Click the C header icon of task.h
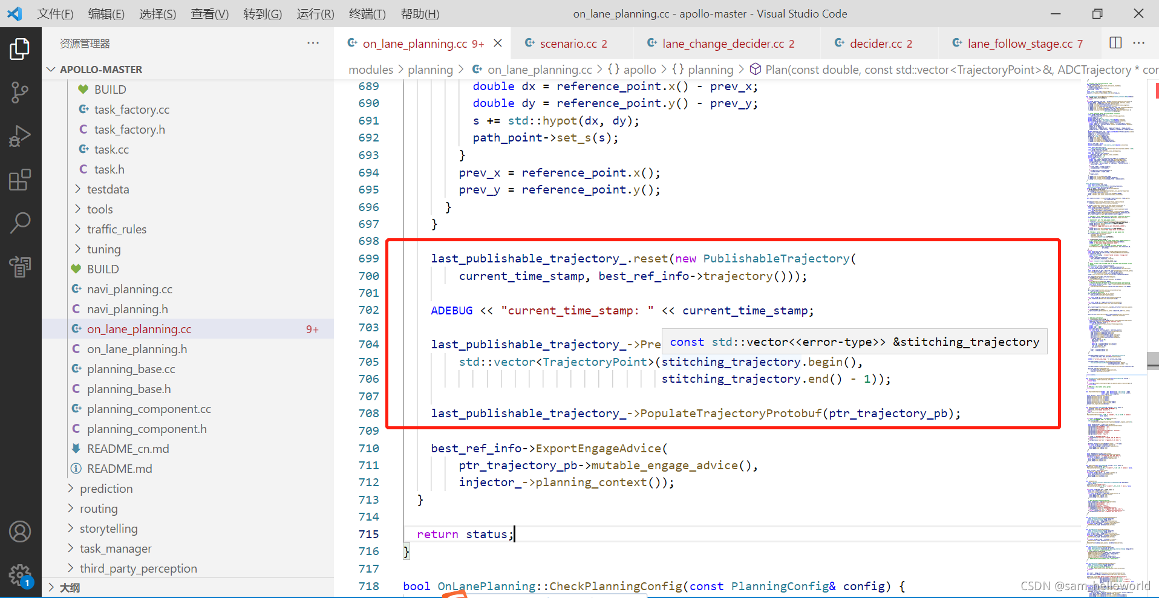The image size is (1159, 598). click(x=83, y=169)
